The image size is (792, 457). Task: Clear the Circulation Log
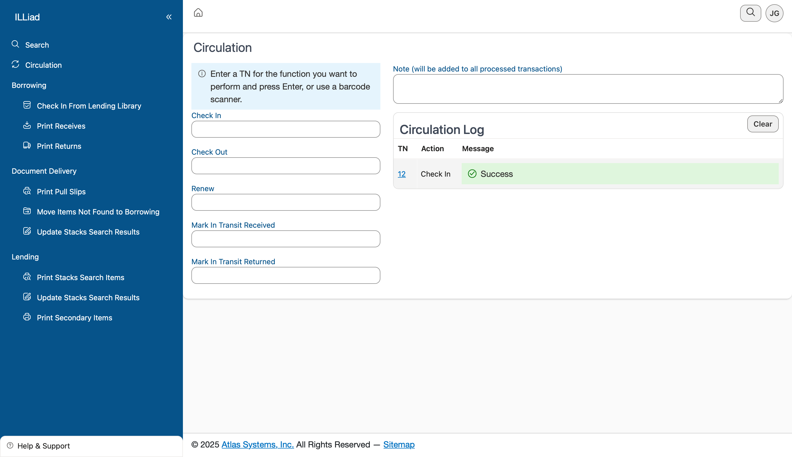(x=763, y=124)
